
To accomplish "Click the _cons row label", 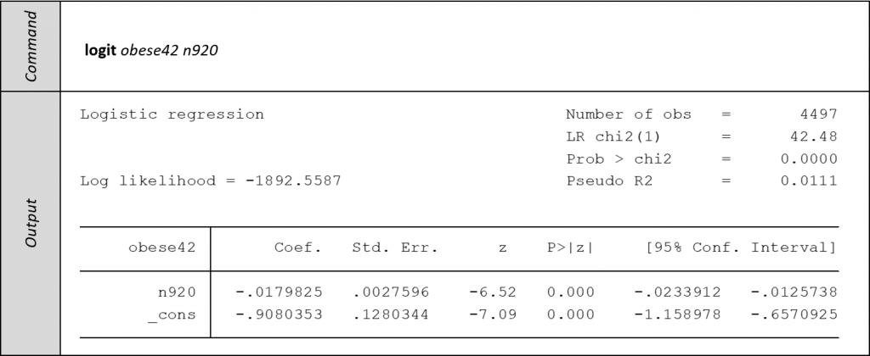I will pos(172,315).
